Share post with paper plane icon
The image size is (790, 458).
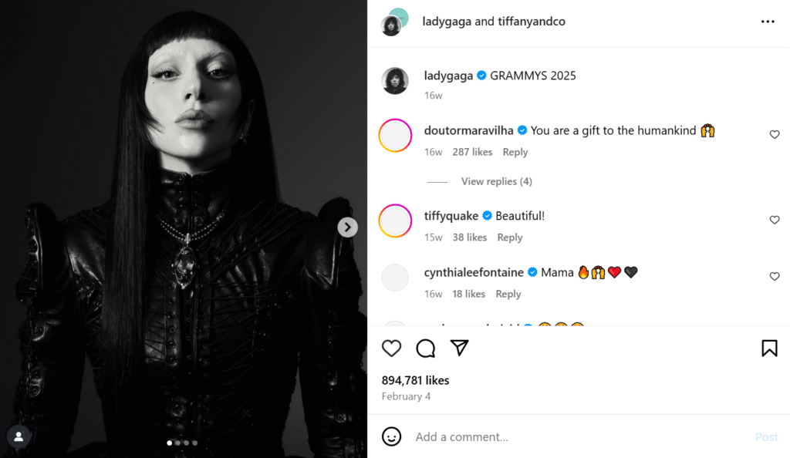click(x=460, y=349)
